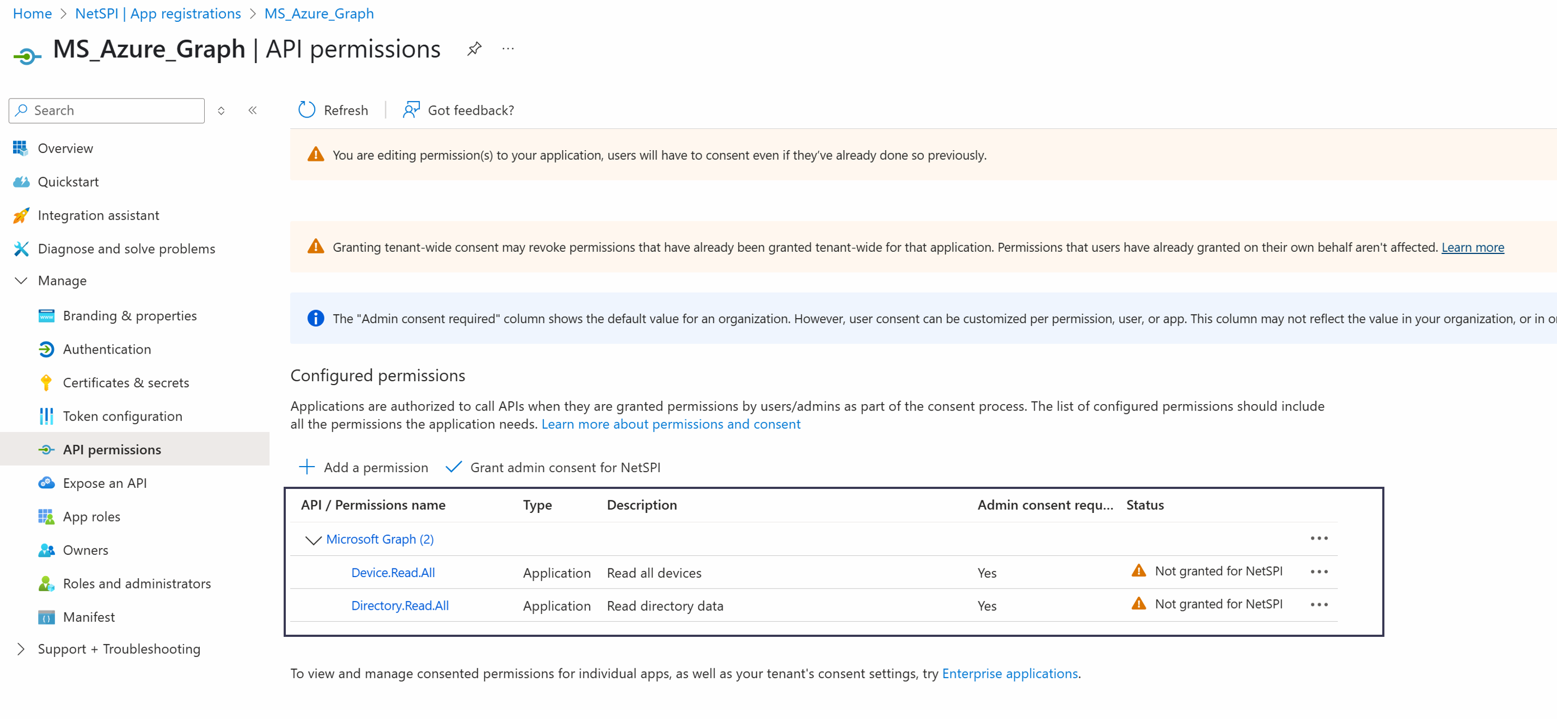1557x719 pixels.
Task: Click the Description column header
Action: tap(641, 505)
